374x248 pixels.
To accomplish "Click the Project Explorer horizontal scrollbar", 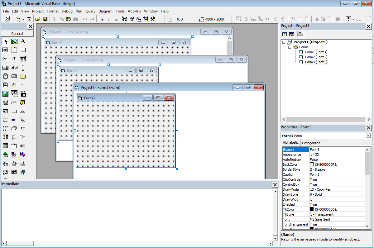I will (326, 119).
